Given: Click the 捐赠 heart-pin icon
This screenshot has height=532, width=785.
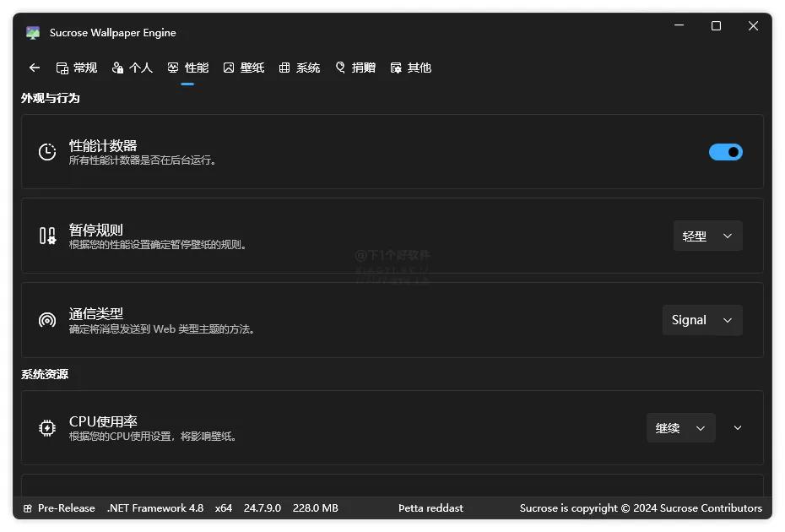Looking at the screenshot, I should [340, 67].
